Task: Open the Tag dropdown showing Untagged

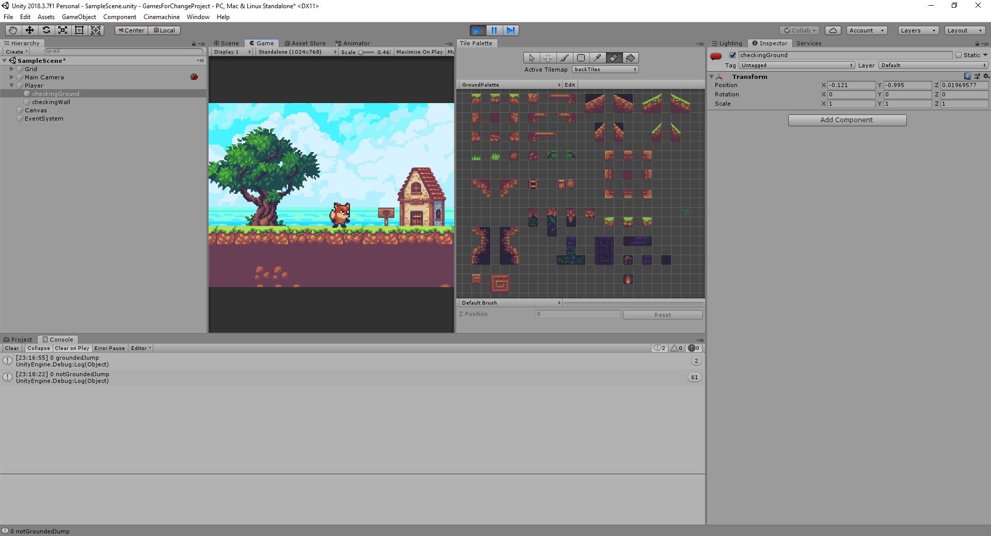Action: coord(797,65)
